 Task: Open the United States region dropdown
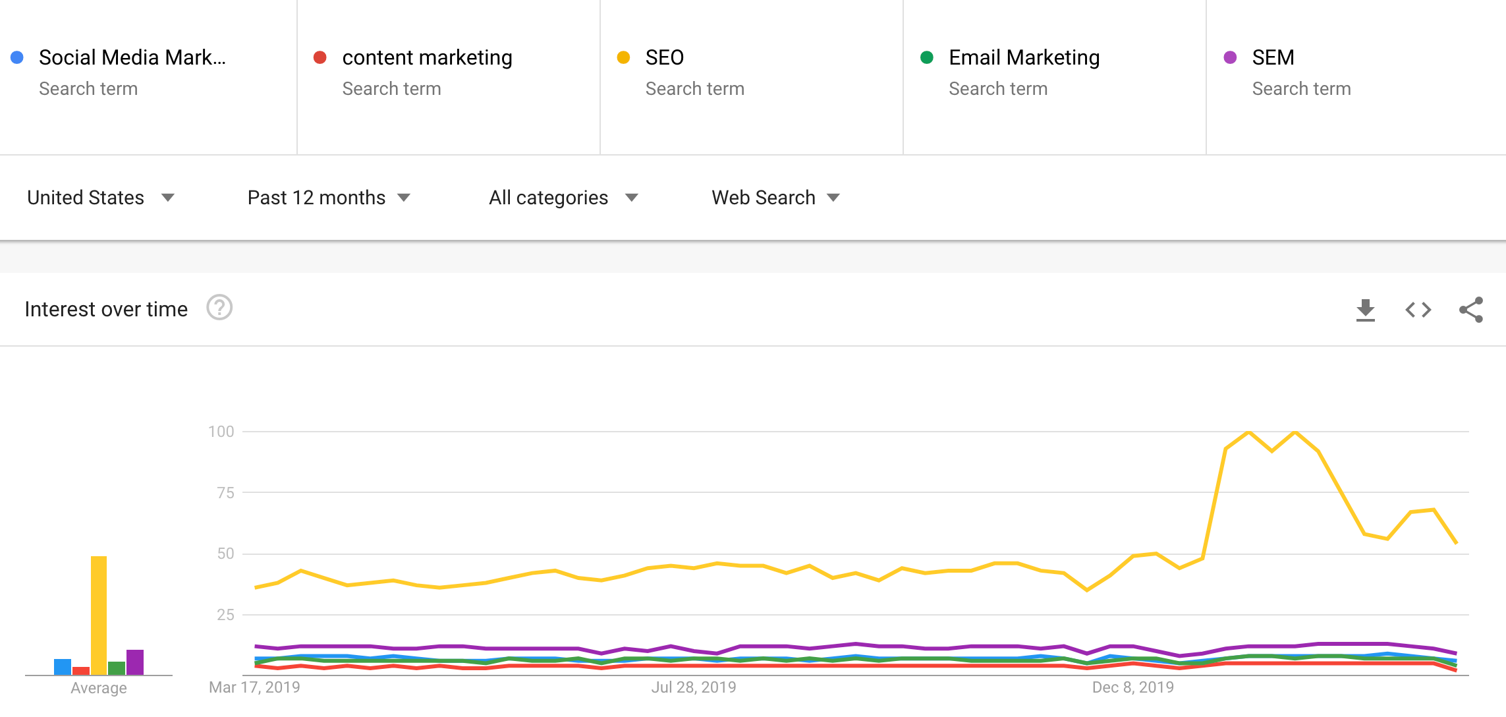(100, 198)
